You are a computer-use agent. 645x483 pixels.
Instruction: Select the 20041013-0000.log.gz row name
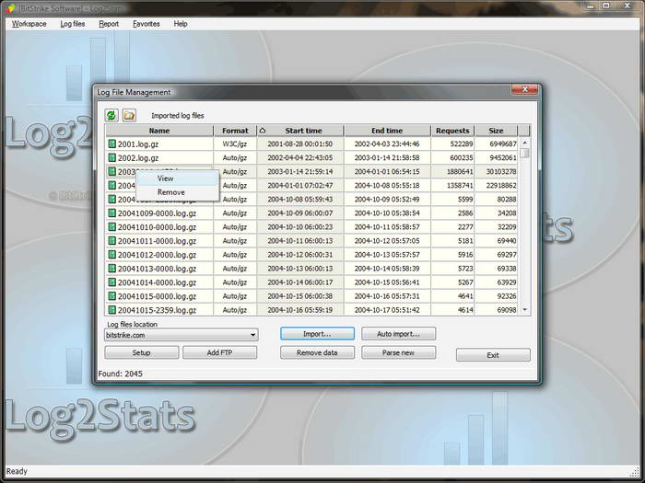point(158,269)
